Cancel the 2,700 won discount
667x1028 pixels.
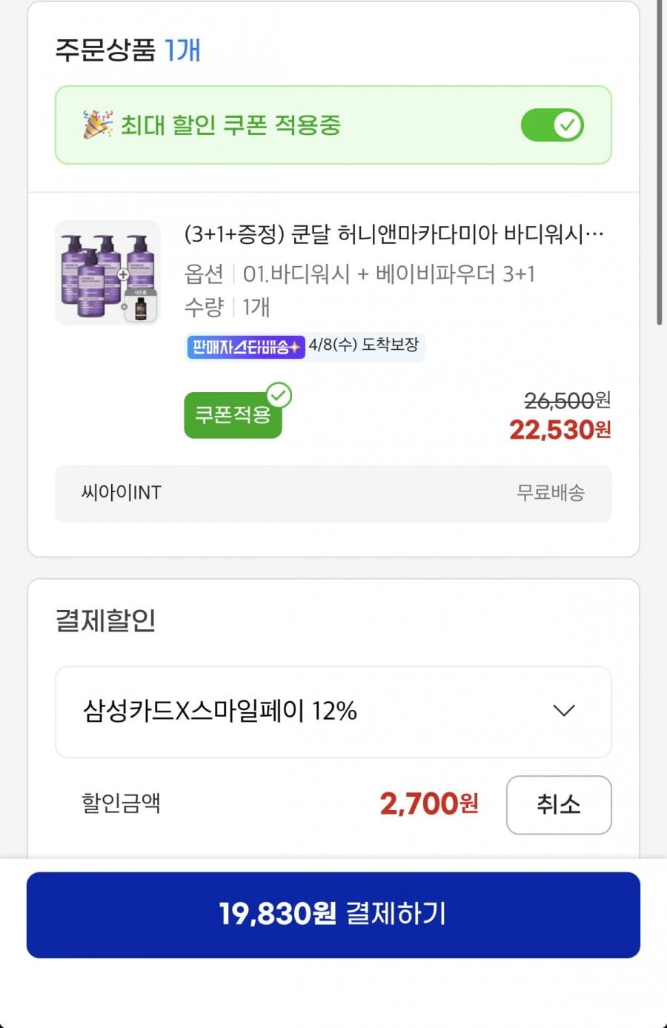click(x=558, y=804)
